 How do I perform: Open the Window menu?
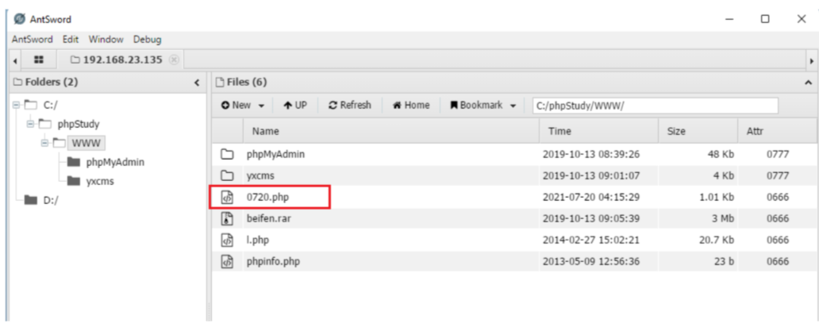[x=106, y=39]
